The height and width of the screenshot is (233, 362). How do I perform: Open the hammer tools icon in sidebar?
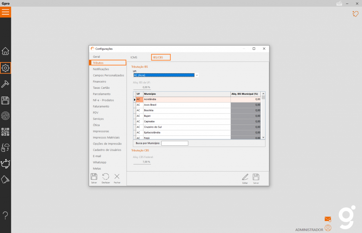5,84
